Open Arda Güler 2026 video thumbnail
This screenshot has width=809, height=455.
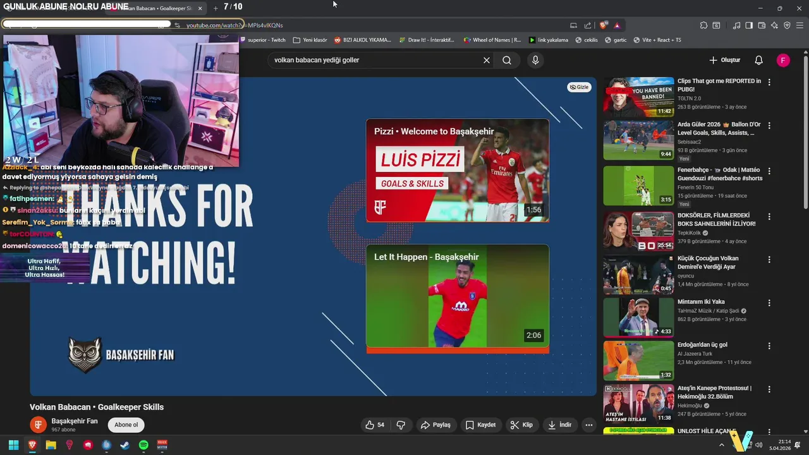(x=638, y=140)
